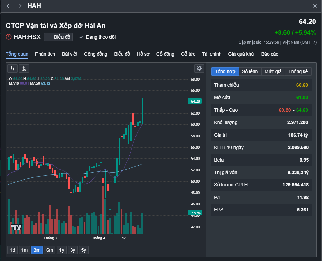Open the Phân tích tab
322x261 pixels.
45,54
